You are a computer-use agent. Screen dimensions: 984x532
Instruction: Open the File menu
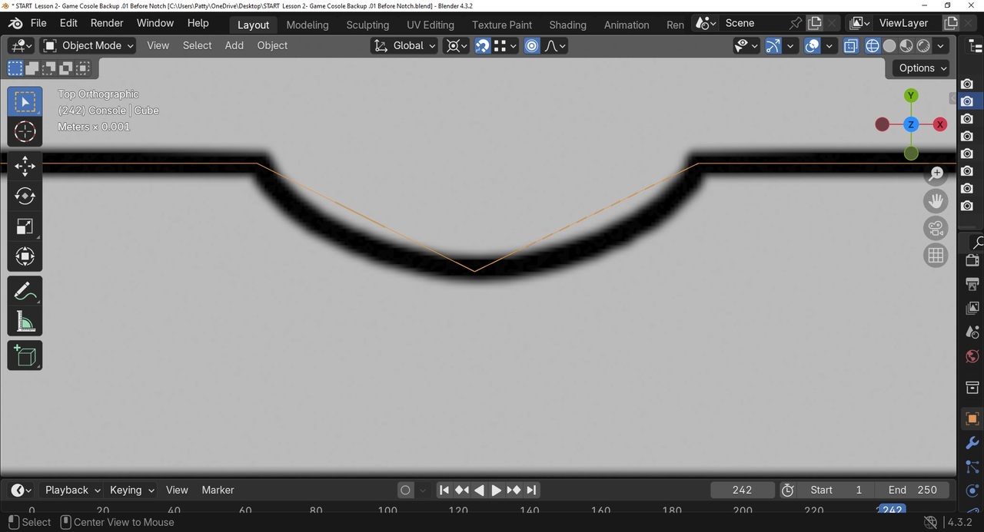(x=38, y=23)
